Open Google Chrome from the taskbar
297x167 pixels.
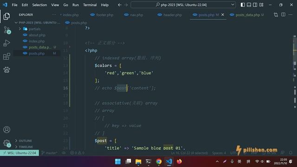(159, 161)
